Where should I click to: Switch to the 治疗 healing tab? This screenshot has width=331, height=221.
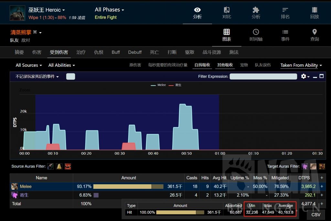(81, 52)
